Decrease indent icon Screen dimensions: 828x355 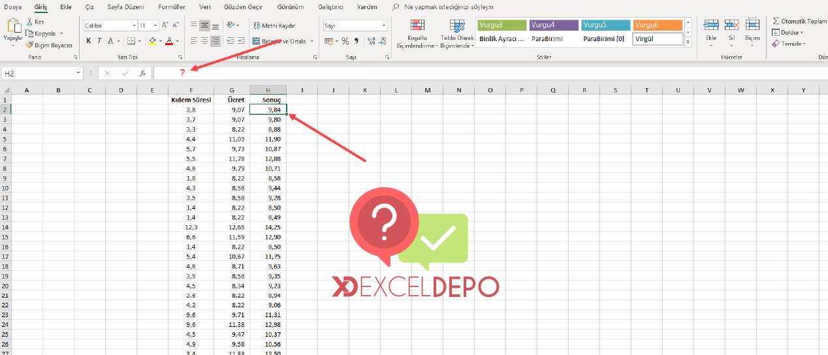[x=230, y=40]
